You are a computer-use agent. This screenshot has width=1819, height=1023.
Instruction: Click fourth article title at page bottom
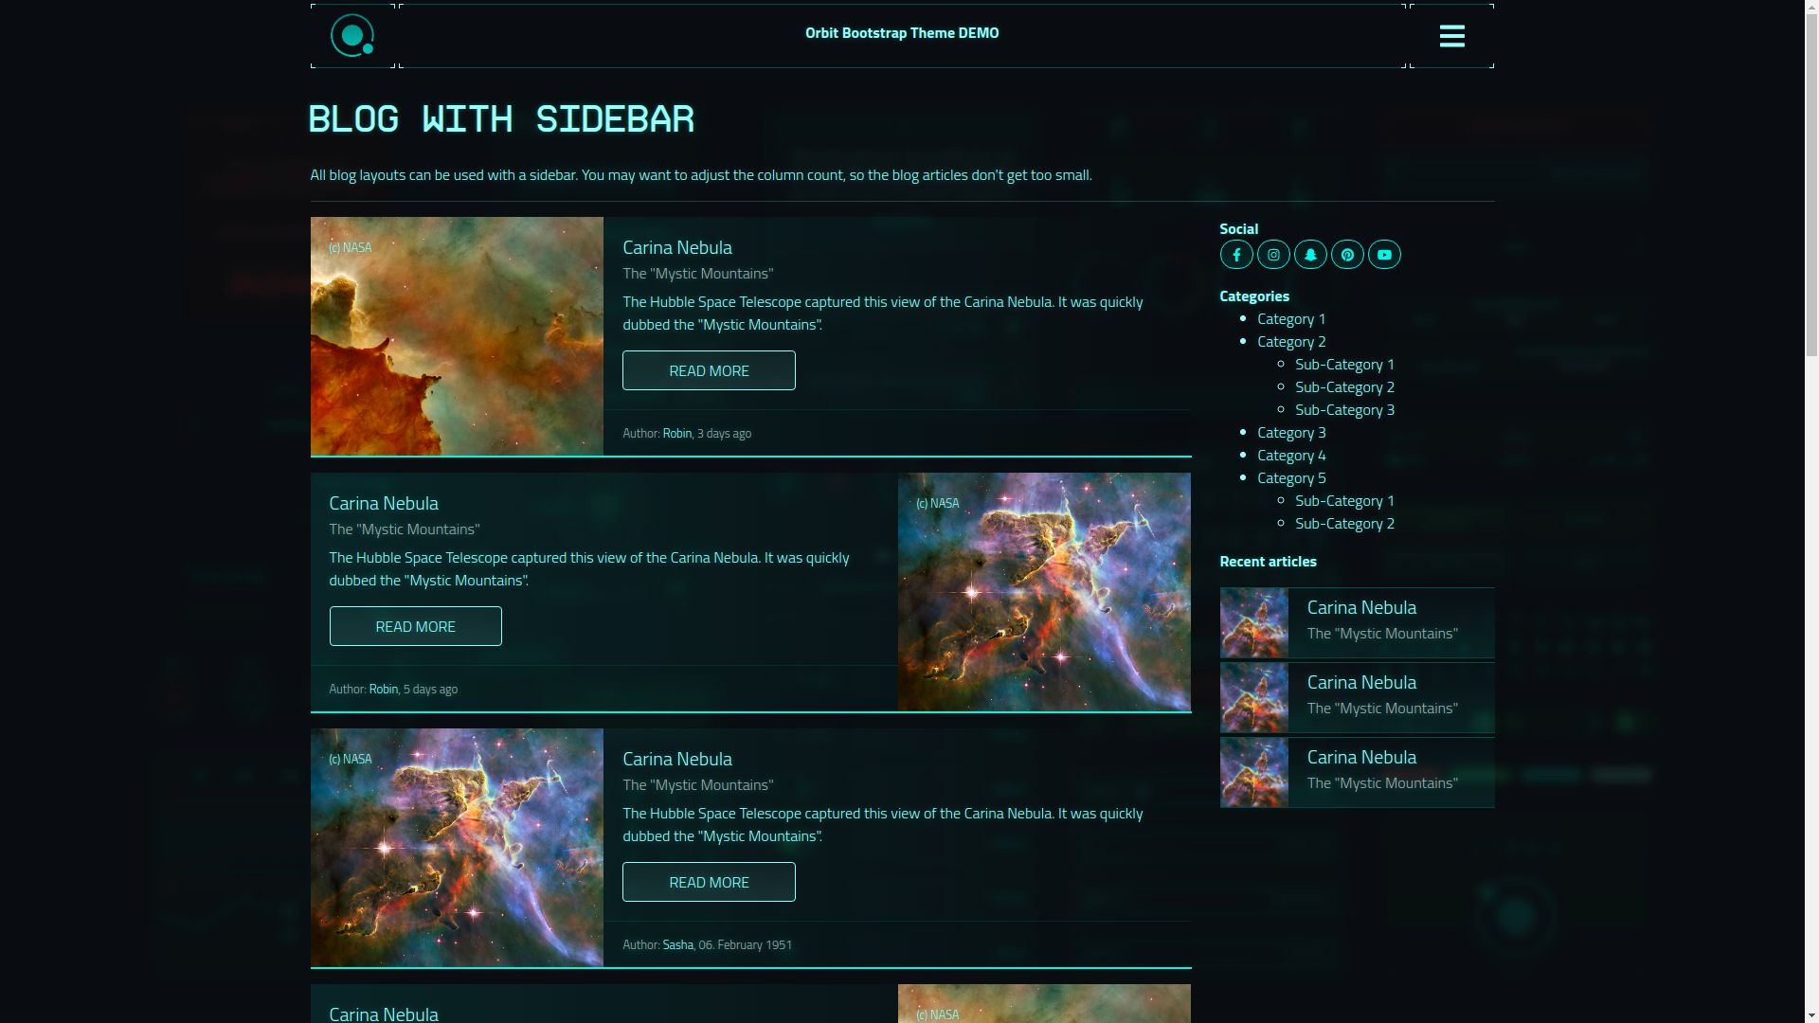point(383,1014)
